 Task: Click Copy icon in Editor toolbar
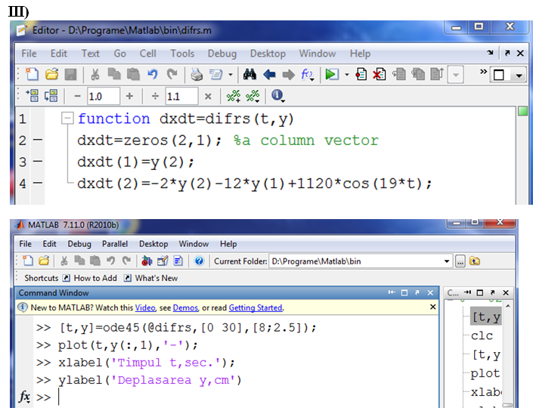coord(114,74)
